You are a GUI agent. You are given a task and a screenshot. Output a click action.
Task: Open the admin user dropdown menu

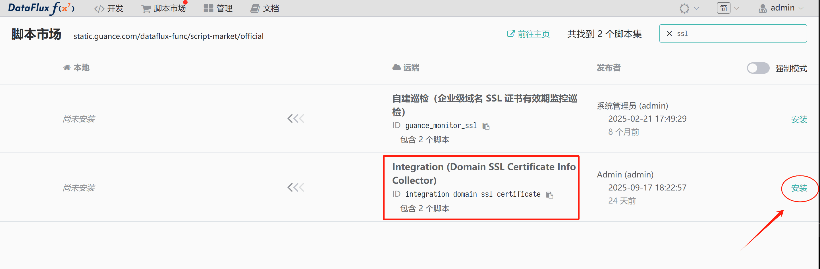point(781,8)
